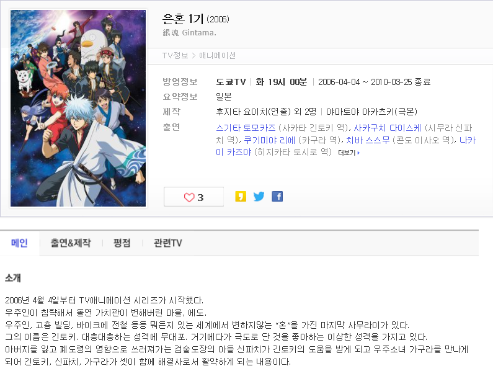Click 치바 스스무 cast link
Screen dimensions: 493x384
(368, 140)
